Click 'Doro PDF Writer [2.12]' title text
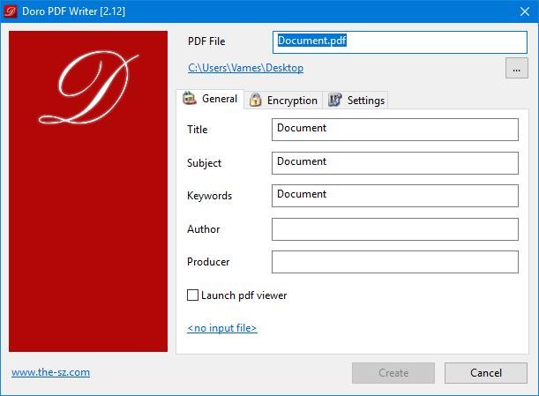 pyautogui.click(x=73, y=11)
